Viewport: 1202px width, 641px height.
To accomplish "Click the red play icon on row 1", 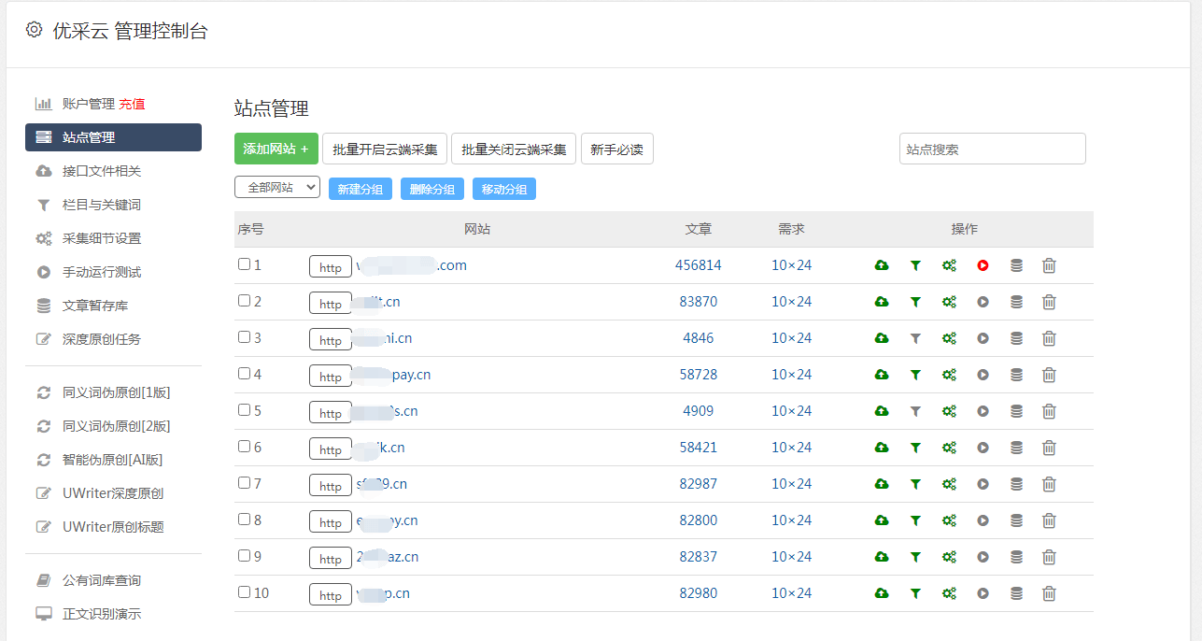I will pyautogui.click(x=983, y=265).
